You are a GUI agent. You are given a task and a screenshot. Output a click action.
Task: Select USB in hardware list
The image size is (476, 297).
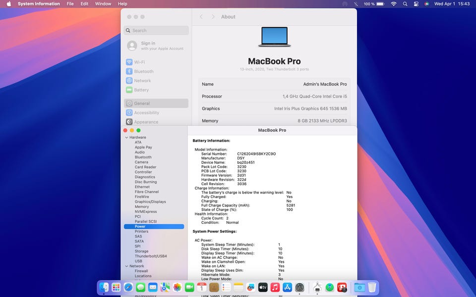(x=138, y=261)
